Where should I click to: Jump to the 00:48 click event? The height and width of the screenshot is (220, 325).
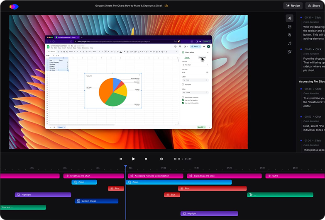[312, 89]
